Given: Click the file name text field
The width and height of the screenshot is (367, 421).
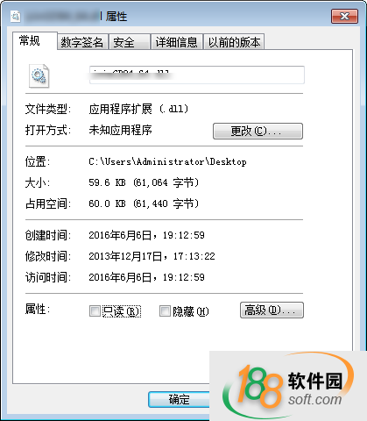Looking at the screenshot, I should point(197,75).
